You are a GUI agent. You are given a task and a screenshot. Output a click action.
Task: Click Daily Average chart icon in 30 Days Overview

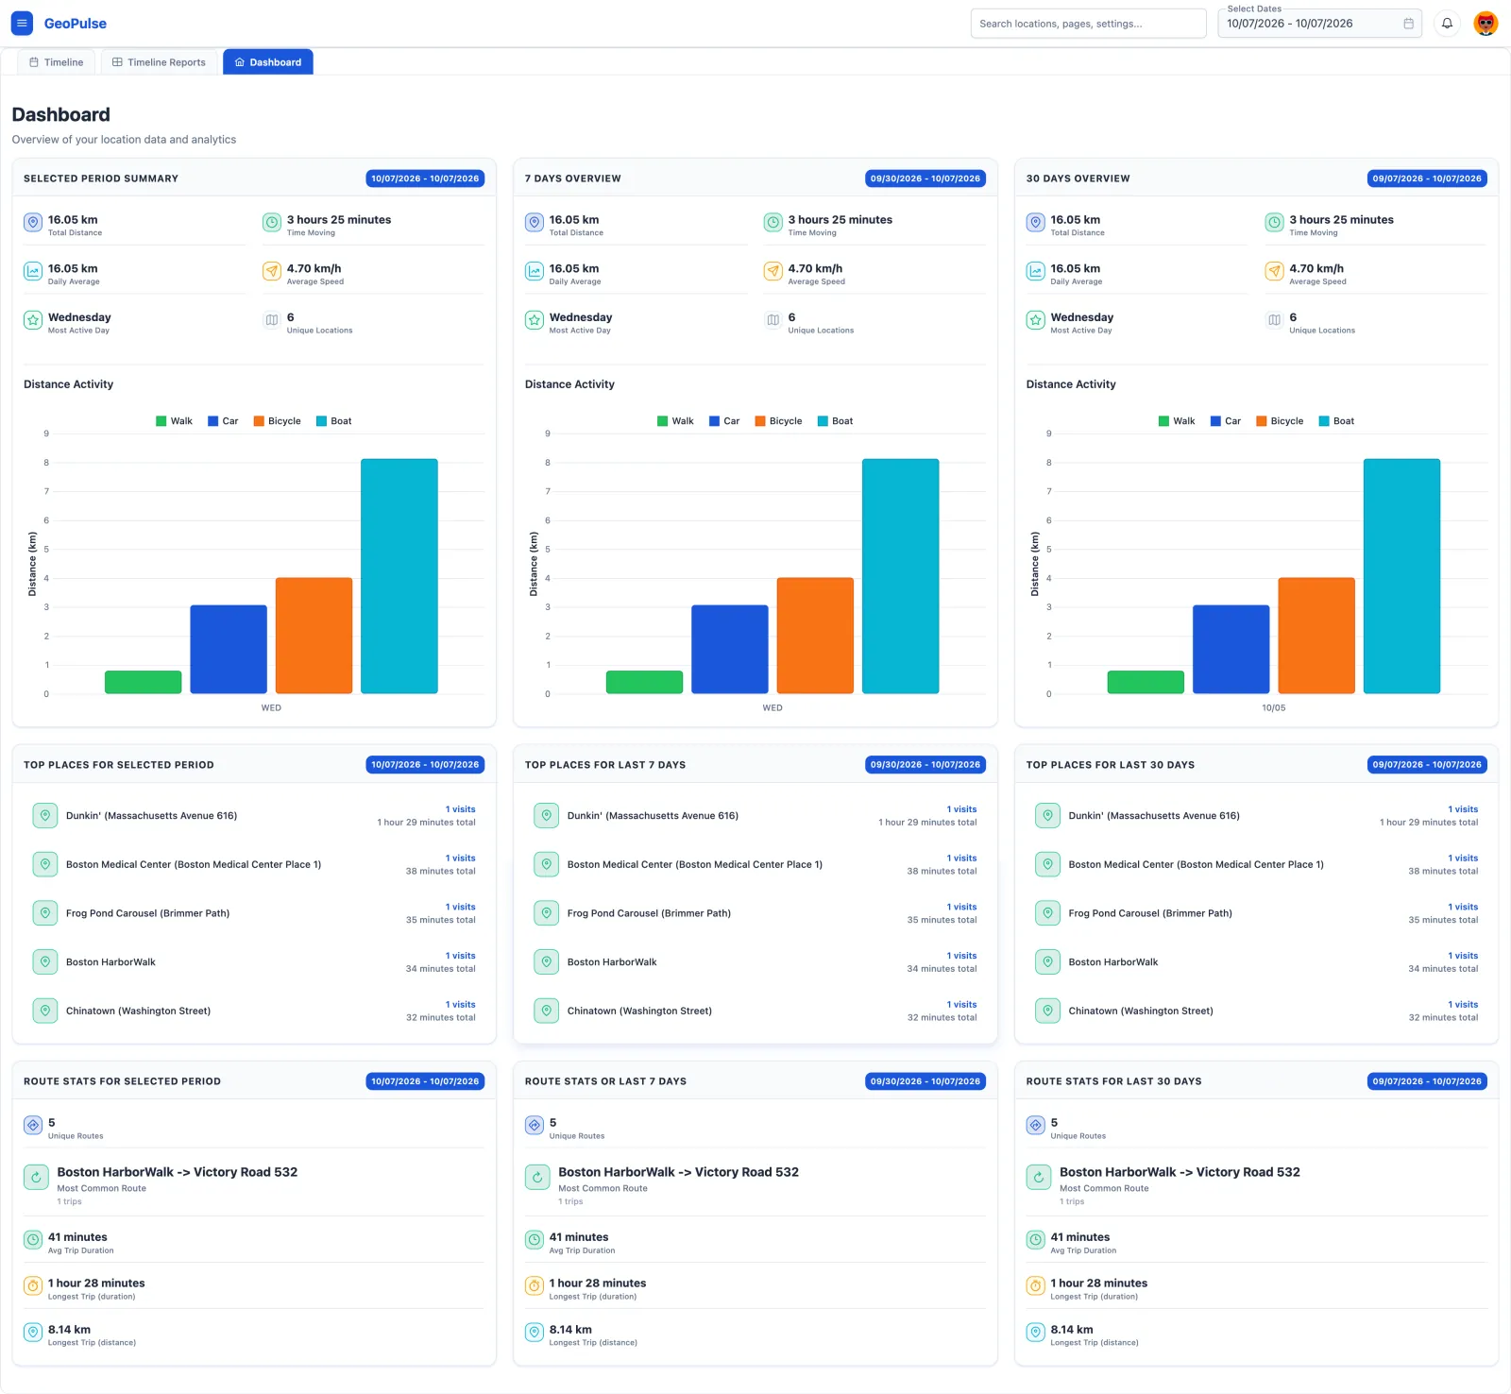pyautogui.click(x=1036, y=272)
